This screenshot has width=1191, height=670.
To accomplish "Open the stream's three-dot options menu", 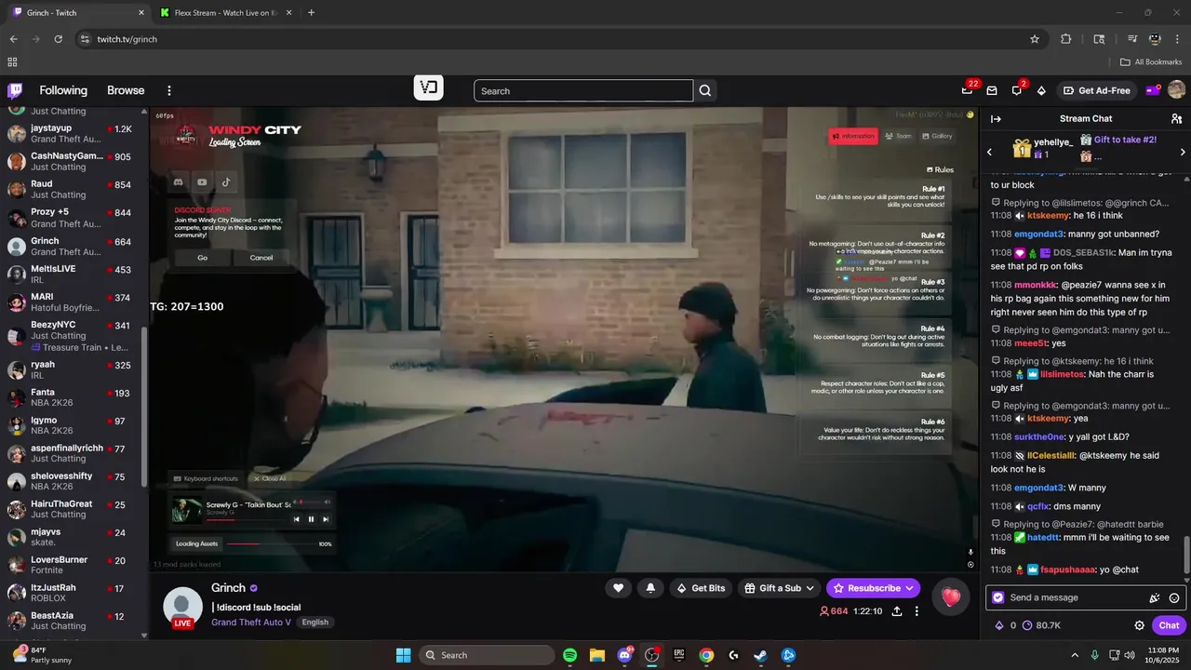I will [x=917, y=611].
